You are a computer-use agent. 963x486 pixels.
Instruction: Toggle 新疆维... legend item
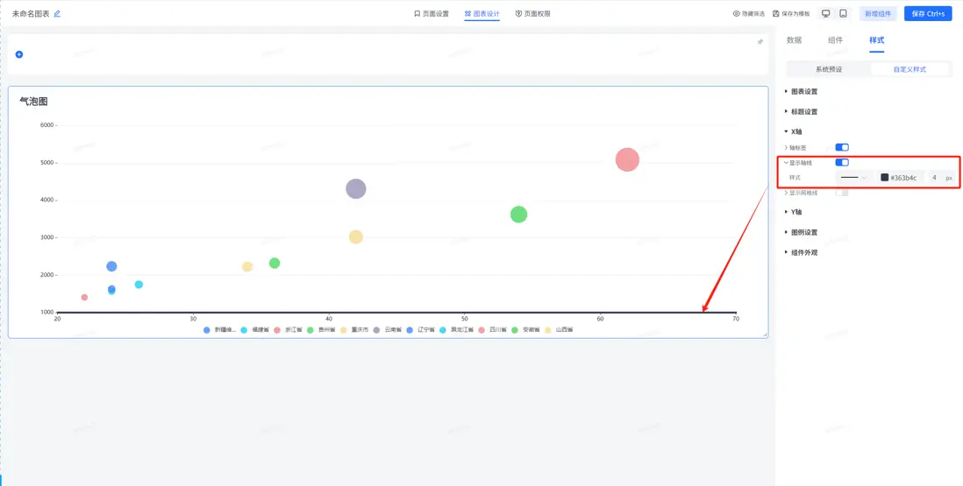click(x=219, y=330)
